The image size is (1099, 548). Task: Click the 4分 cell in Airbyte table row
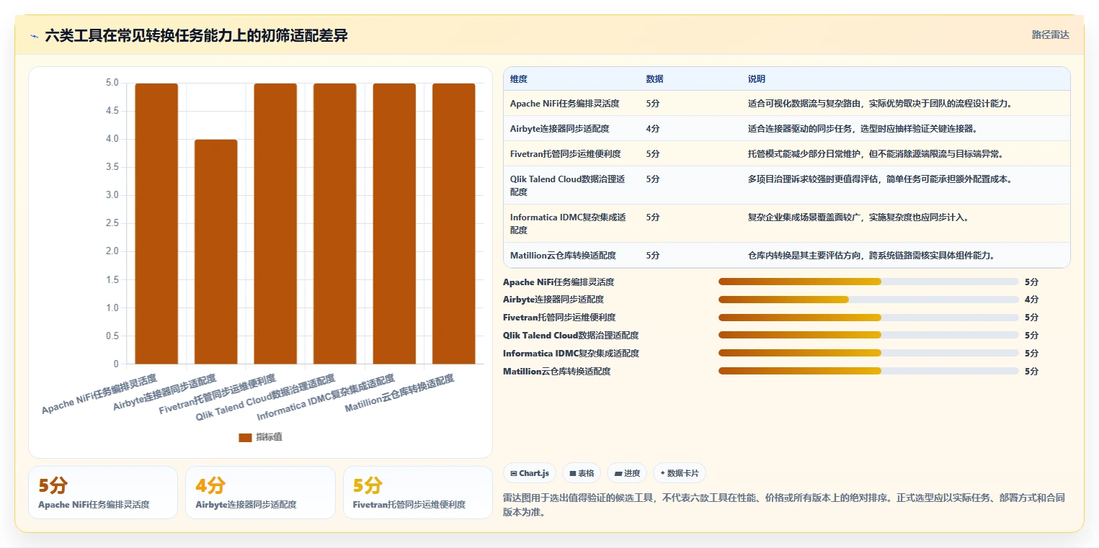[x=653, y=128]
